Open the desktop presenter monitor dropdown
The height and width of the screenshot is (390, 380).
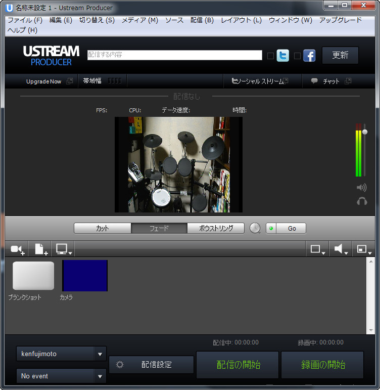tap(64, 249)
